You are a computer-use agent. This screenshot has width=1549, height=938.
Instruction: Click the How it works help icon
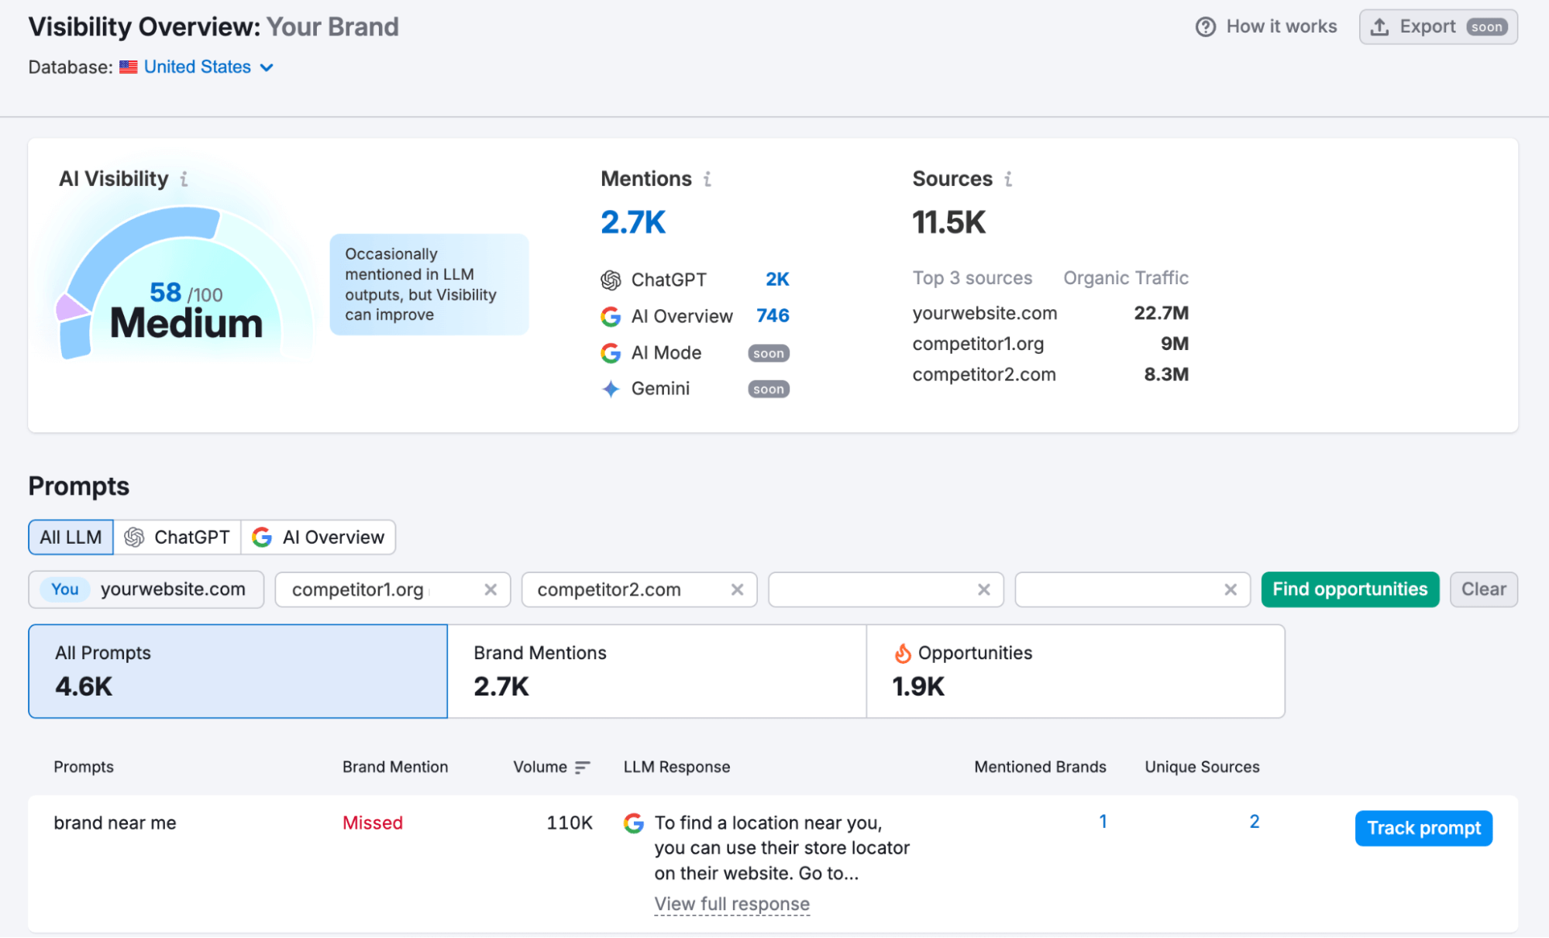click(x=1204, y=26)
